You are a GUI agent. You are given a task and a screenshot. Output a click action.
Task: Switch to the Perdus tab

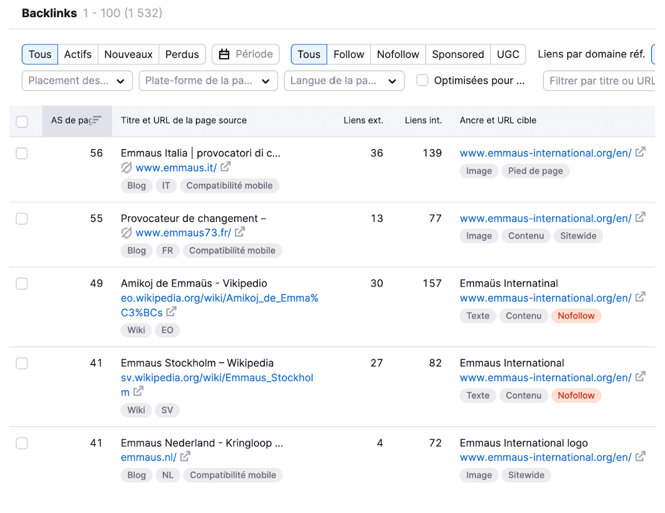click(182, 54)
